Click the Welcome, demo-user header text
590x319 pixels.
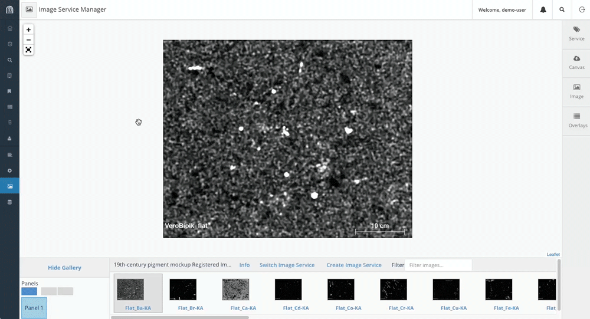(502, 10)
